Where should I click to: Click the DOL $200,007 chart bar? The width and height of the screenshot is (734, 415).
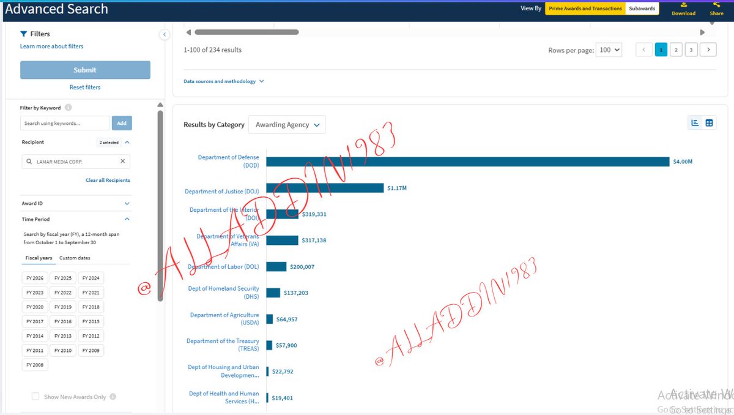pos(276,267)
